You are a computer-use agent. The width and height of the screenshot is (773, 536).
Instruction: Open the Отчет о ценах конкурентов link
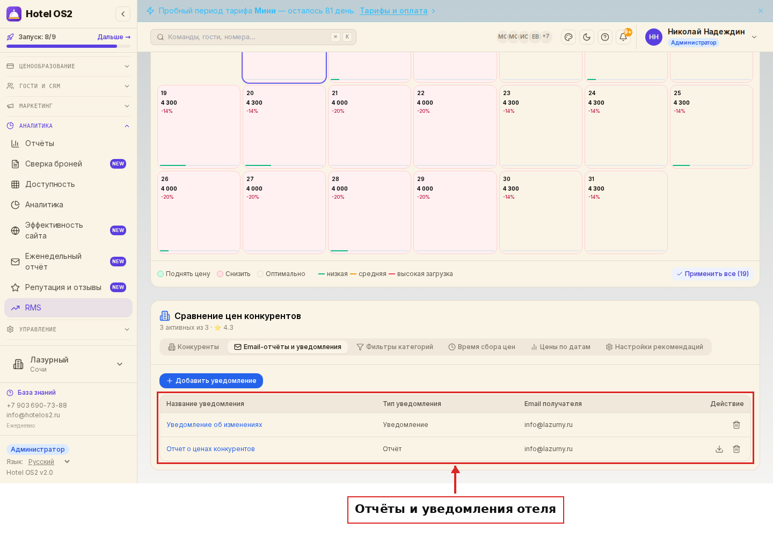[210, 449]
